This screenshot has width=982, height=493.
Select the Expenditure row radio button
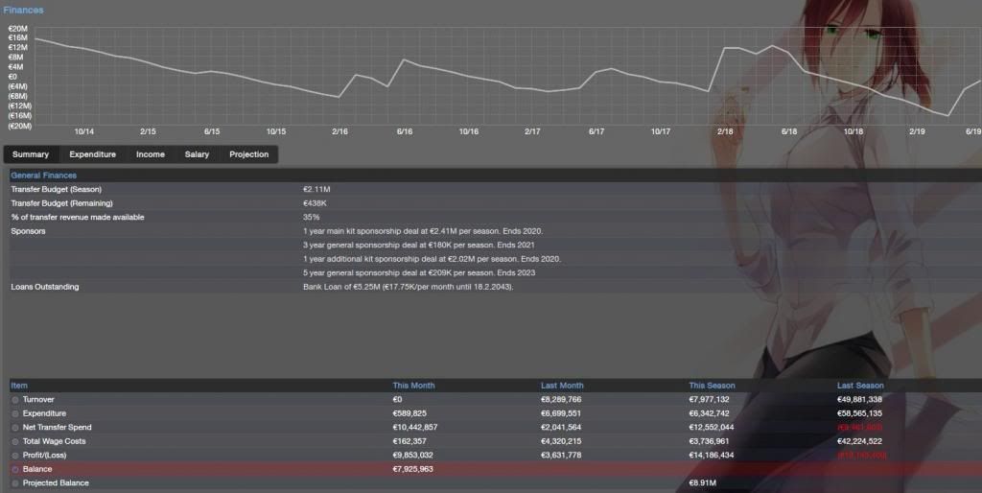click(15, 413)
